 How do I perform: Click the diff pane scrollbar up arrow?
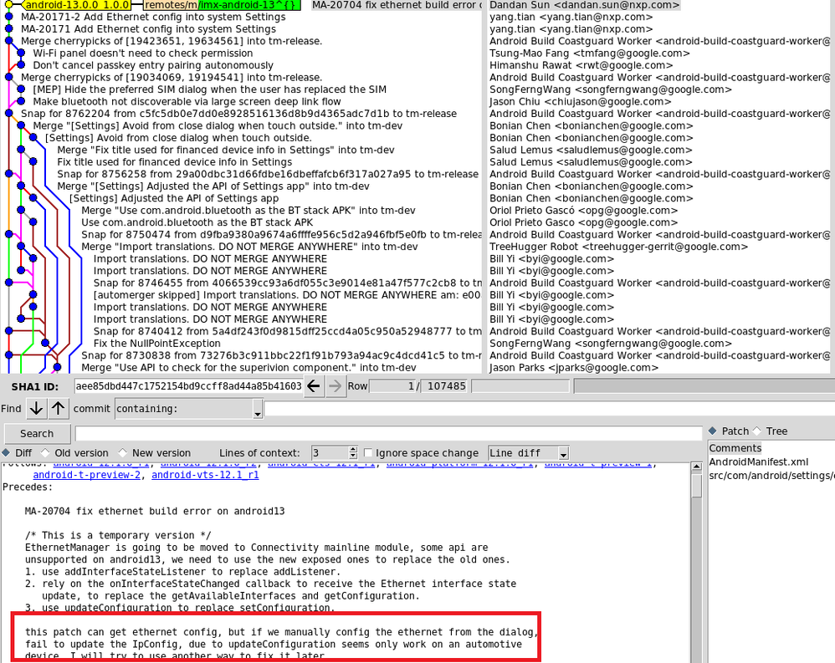coord(696,467)
